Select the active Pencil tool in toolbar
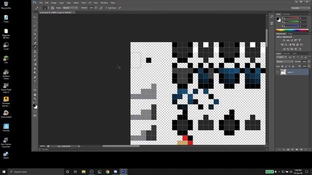This screenshot has height=175, width=312. coord(35,47)
